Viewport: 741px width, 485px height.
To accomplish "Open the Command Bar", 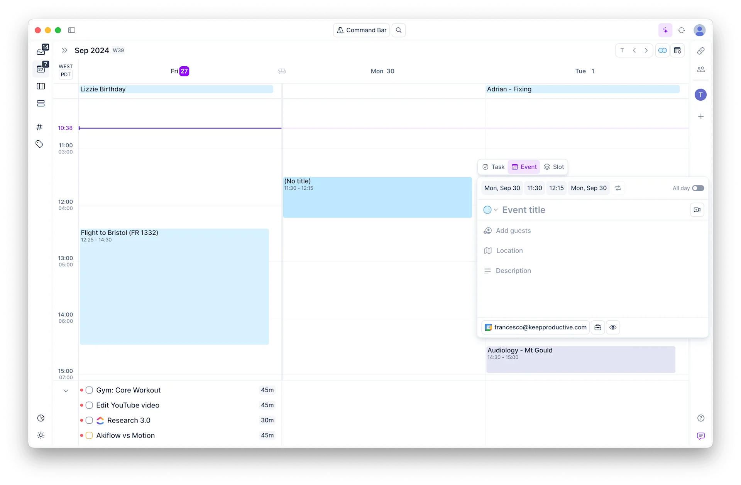I will click(361, 30).
